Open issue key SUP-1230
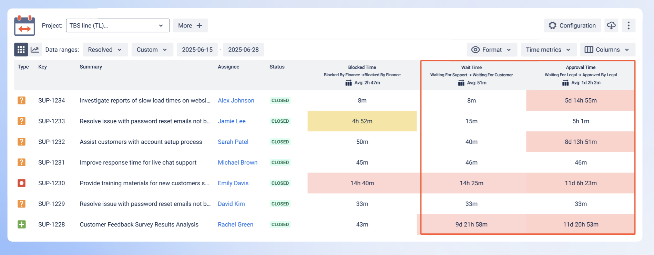 [x=52, y=183]
